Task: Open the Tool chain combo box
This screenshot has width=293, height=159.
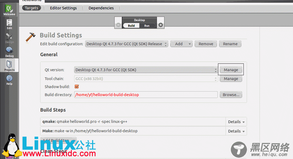Action: tap(146, 79)
